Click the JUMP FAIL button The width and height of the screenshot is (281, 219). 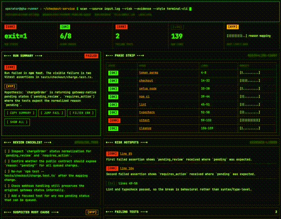coord(52,113)
